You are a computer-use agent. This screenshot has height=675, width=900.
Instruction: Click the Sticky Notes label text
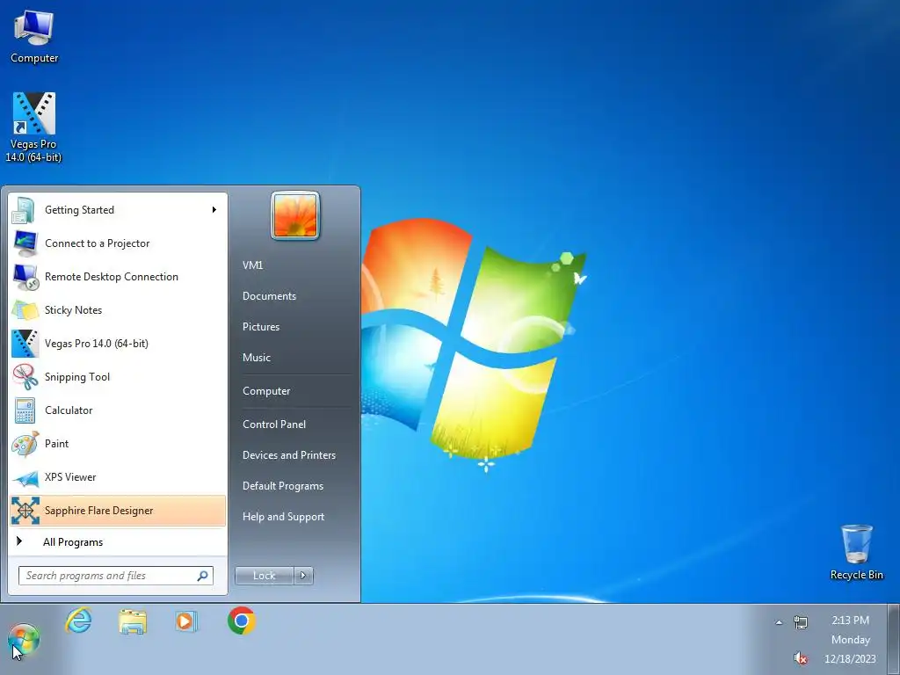tap(73, 310)
